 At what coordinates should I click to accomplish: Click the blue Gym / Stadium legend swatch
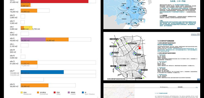[83, 92]
